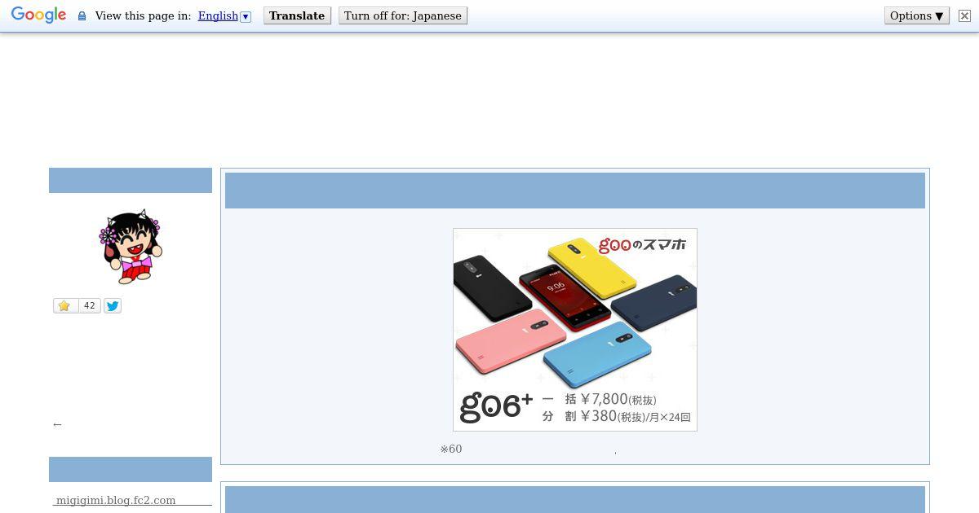Open the migigimi.blog.fc2.com link

click(x=116, y=500)
